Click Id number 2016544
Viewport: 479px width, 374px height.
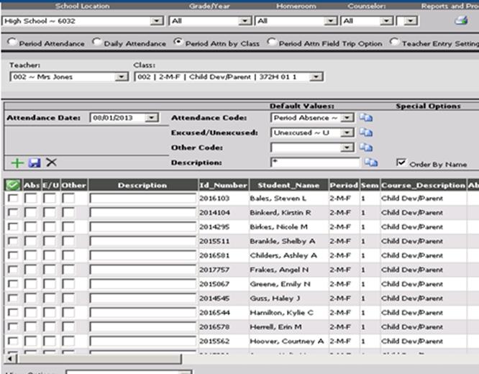tap(214, 312)
